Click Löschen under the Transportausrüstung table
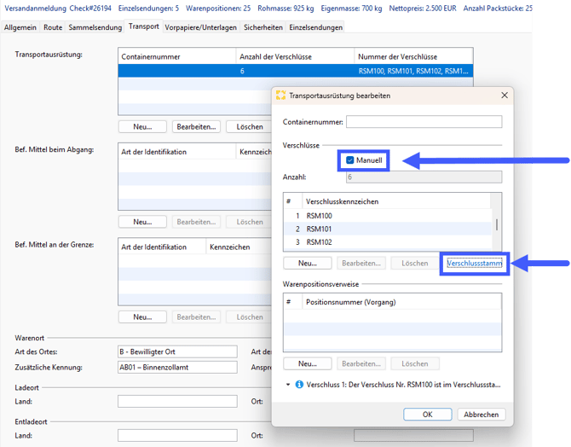 tap(250, 127)
